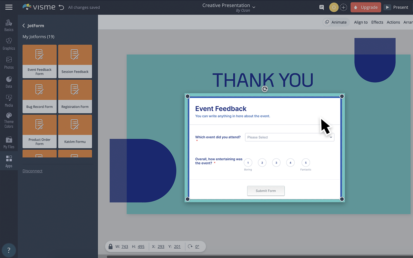Select the rating 1 Boring option
Screen dimensions: 413x258
pos(248,163)
